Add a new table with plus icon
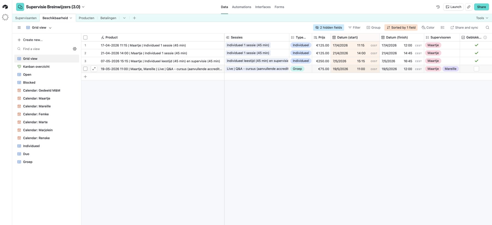492x225 pixels. point(134,18)
